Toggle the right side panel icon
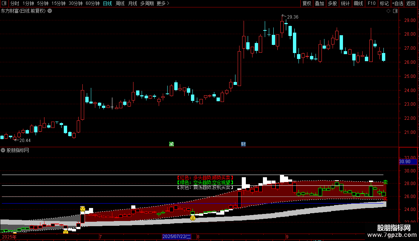Viewport: 419px width, 241px height. click(395, 11)
